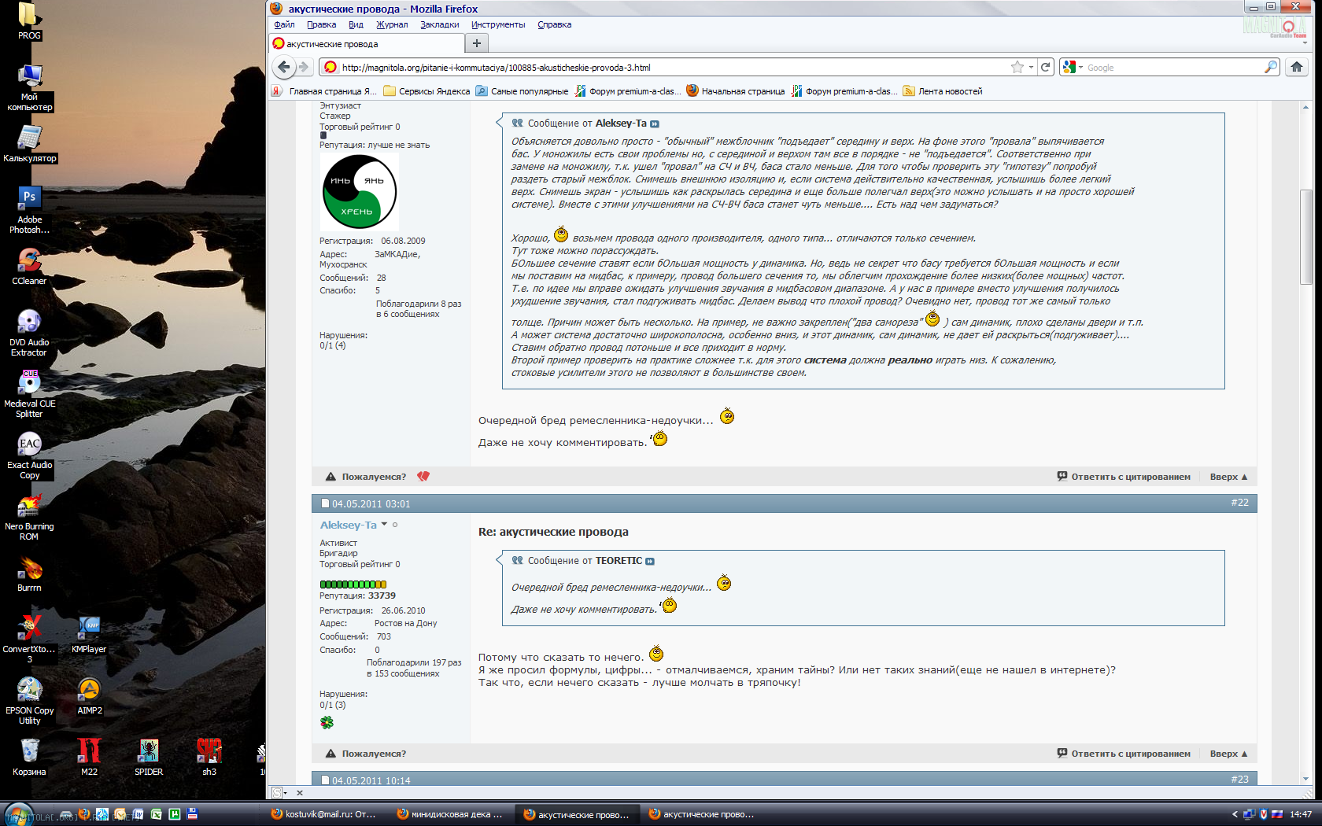This screenshot has width=1322, height=826.
Task: Click the browser Back arrow button
Action: [284, 68]
